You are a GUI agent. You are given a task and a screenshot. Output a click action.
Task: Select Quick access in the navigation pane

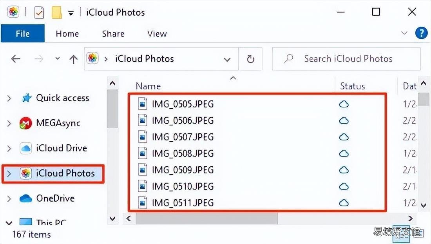click(x=63, y=98)
